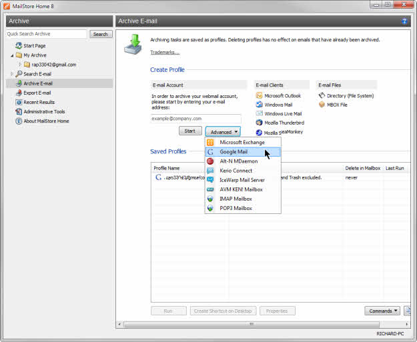
Task: Click the Directory (File System) icon
Action: [x=322, y=95]
